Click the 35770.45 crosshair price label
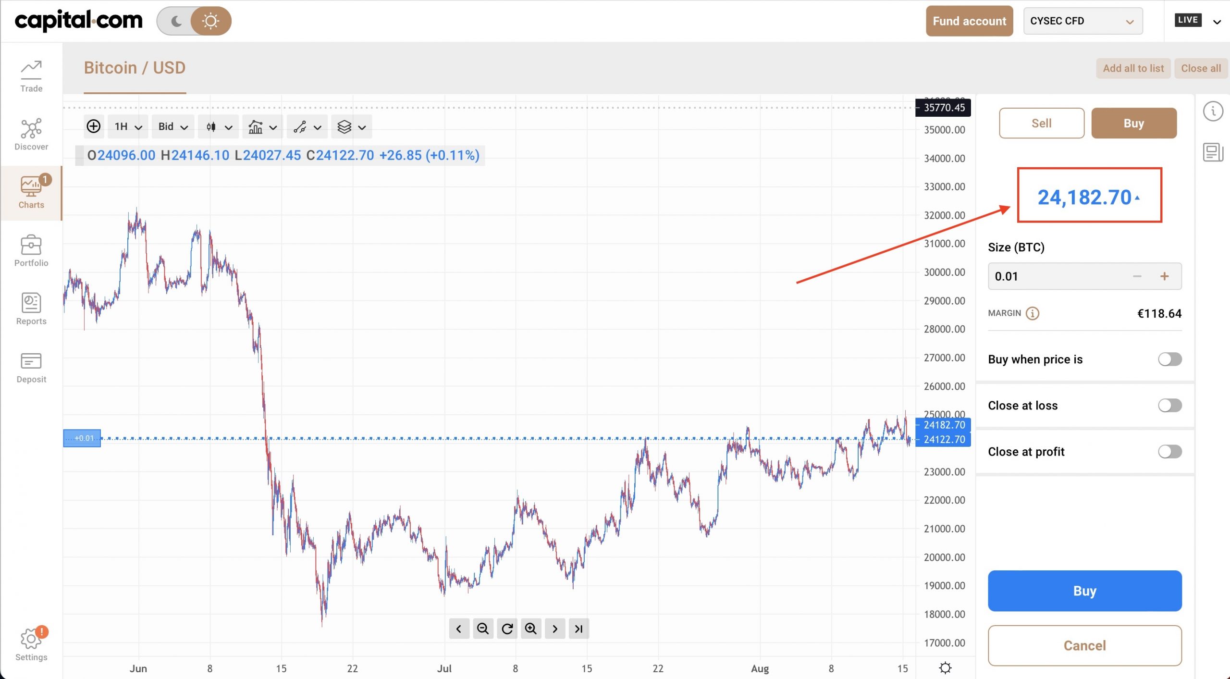The image size is (1230, 679). pos(944,108)
